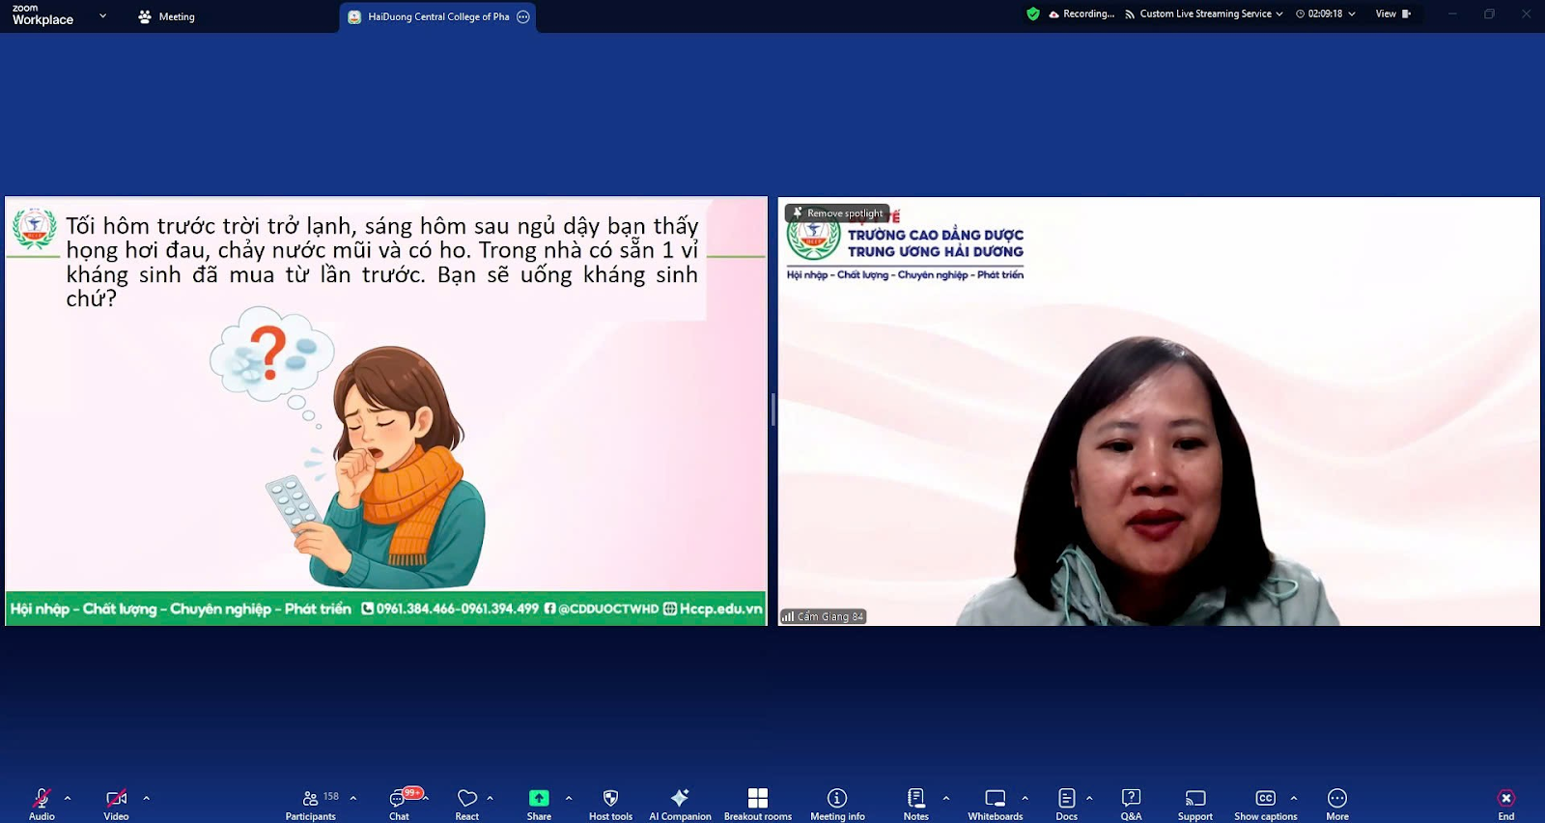Click the End meeting button
Screen dimensions: 1545x823
click(1505, 803)
